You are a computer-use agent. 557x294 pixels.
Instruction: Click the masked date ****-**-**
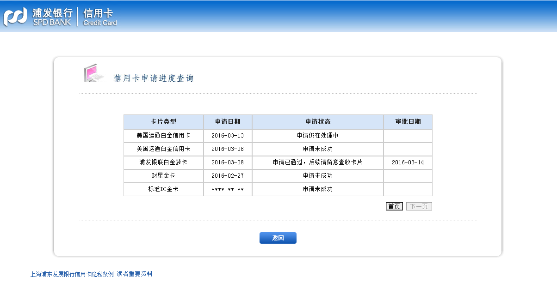coord(228,189)
